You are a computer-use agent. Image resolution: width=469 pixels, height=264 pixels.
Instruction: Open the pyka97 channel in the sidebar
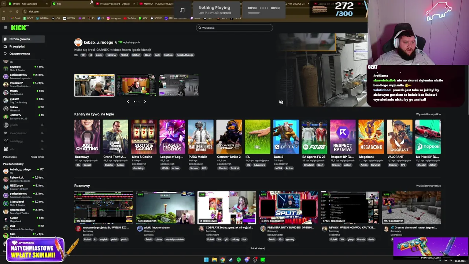23,100
